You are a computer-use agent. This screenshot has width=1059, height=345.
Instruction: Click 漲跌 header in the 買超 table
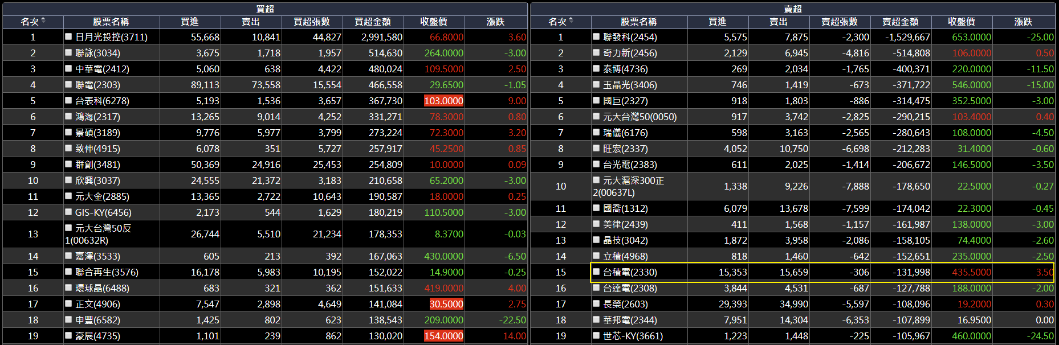pos(495,22)
